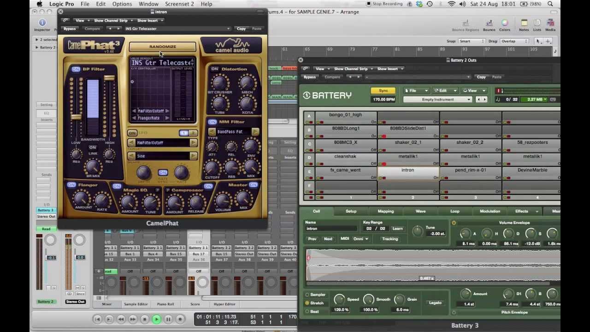
Task: Click the Pitch Envelope power icon in Battery
Action: pyautogui.click(x=454, y=313)
